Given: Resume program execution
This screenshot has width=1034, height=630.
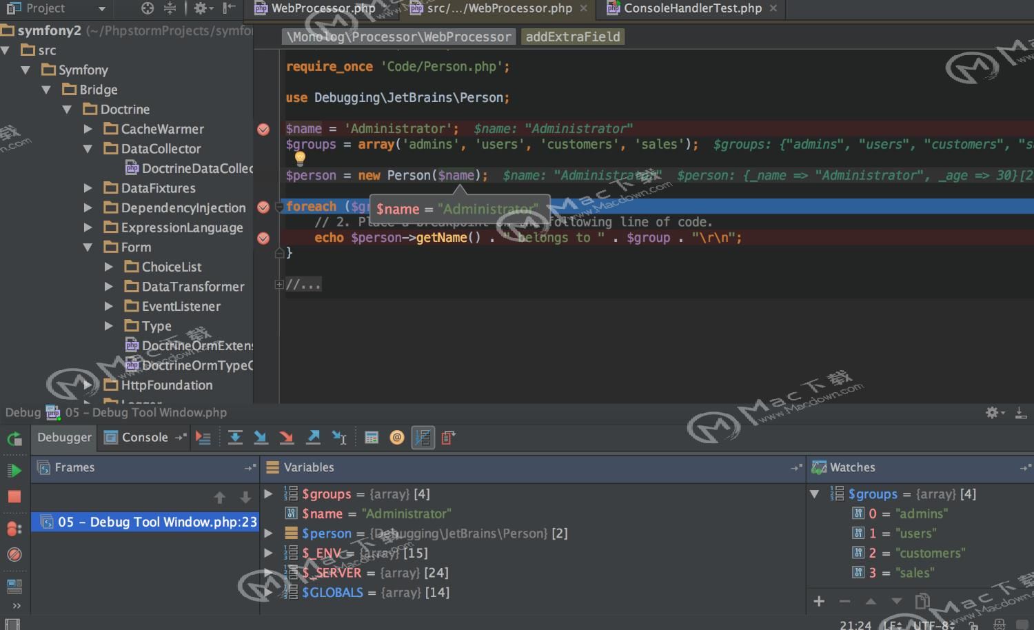Looking at the screenshot, I should point(14,471).
